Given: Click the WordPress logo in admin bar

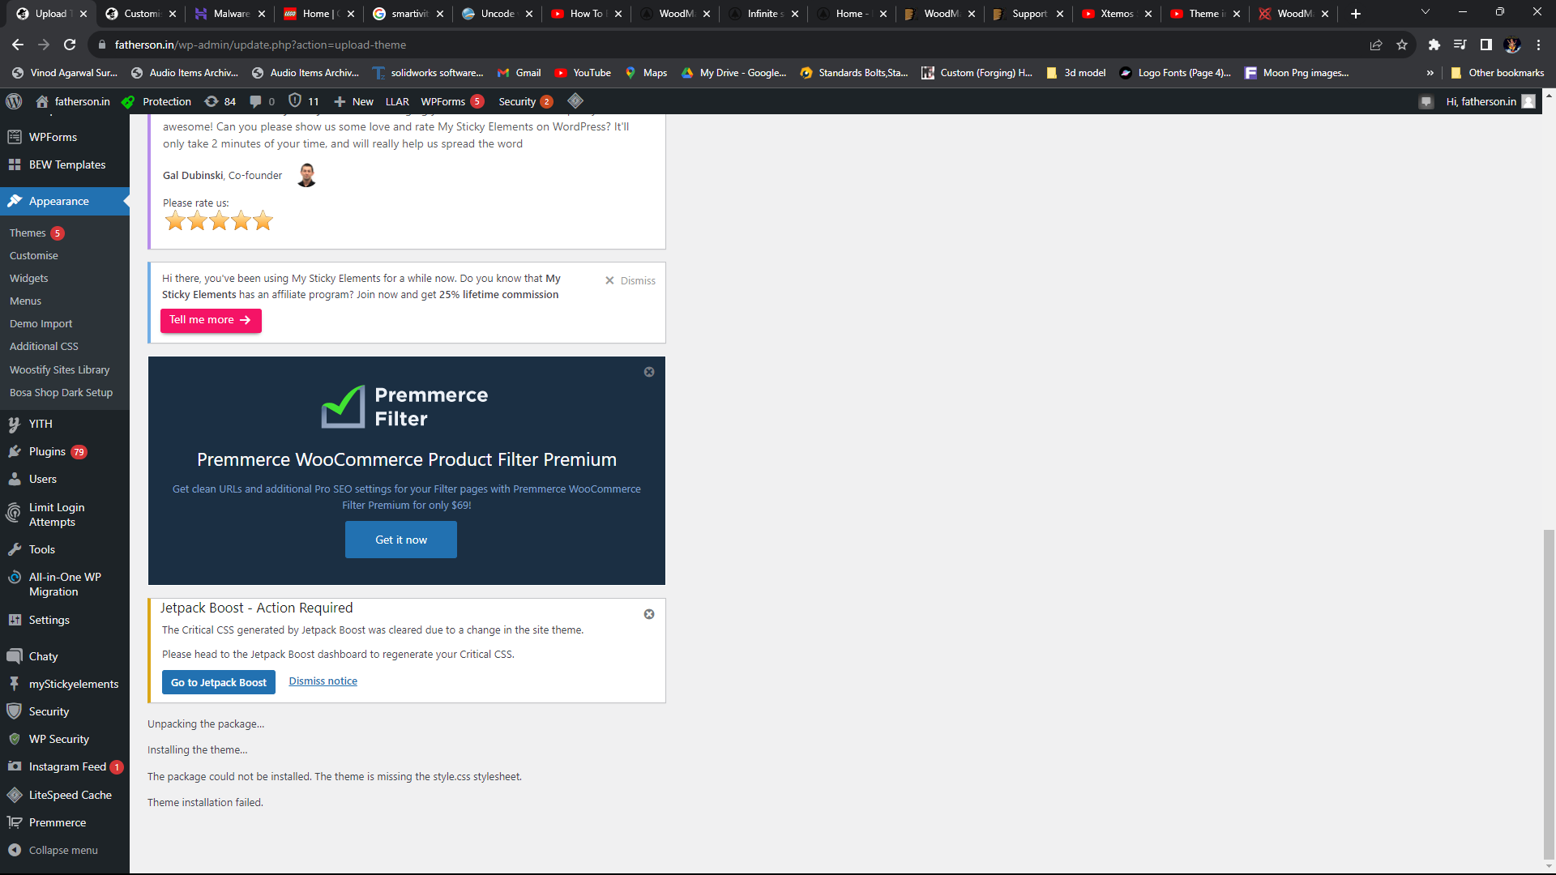Looking at the screenshot, I should (14, 101).
